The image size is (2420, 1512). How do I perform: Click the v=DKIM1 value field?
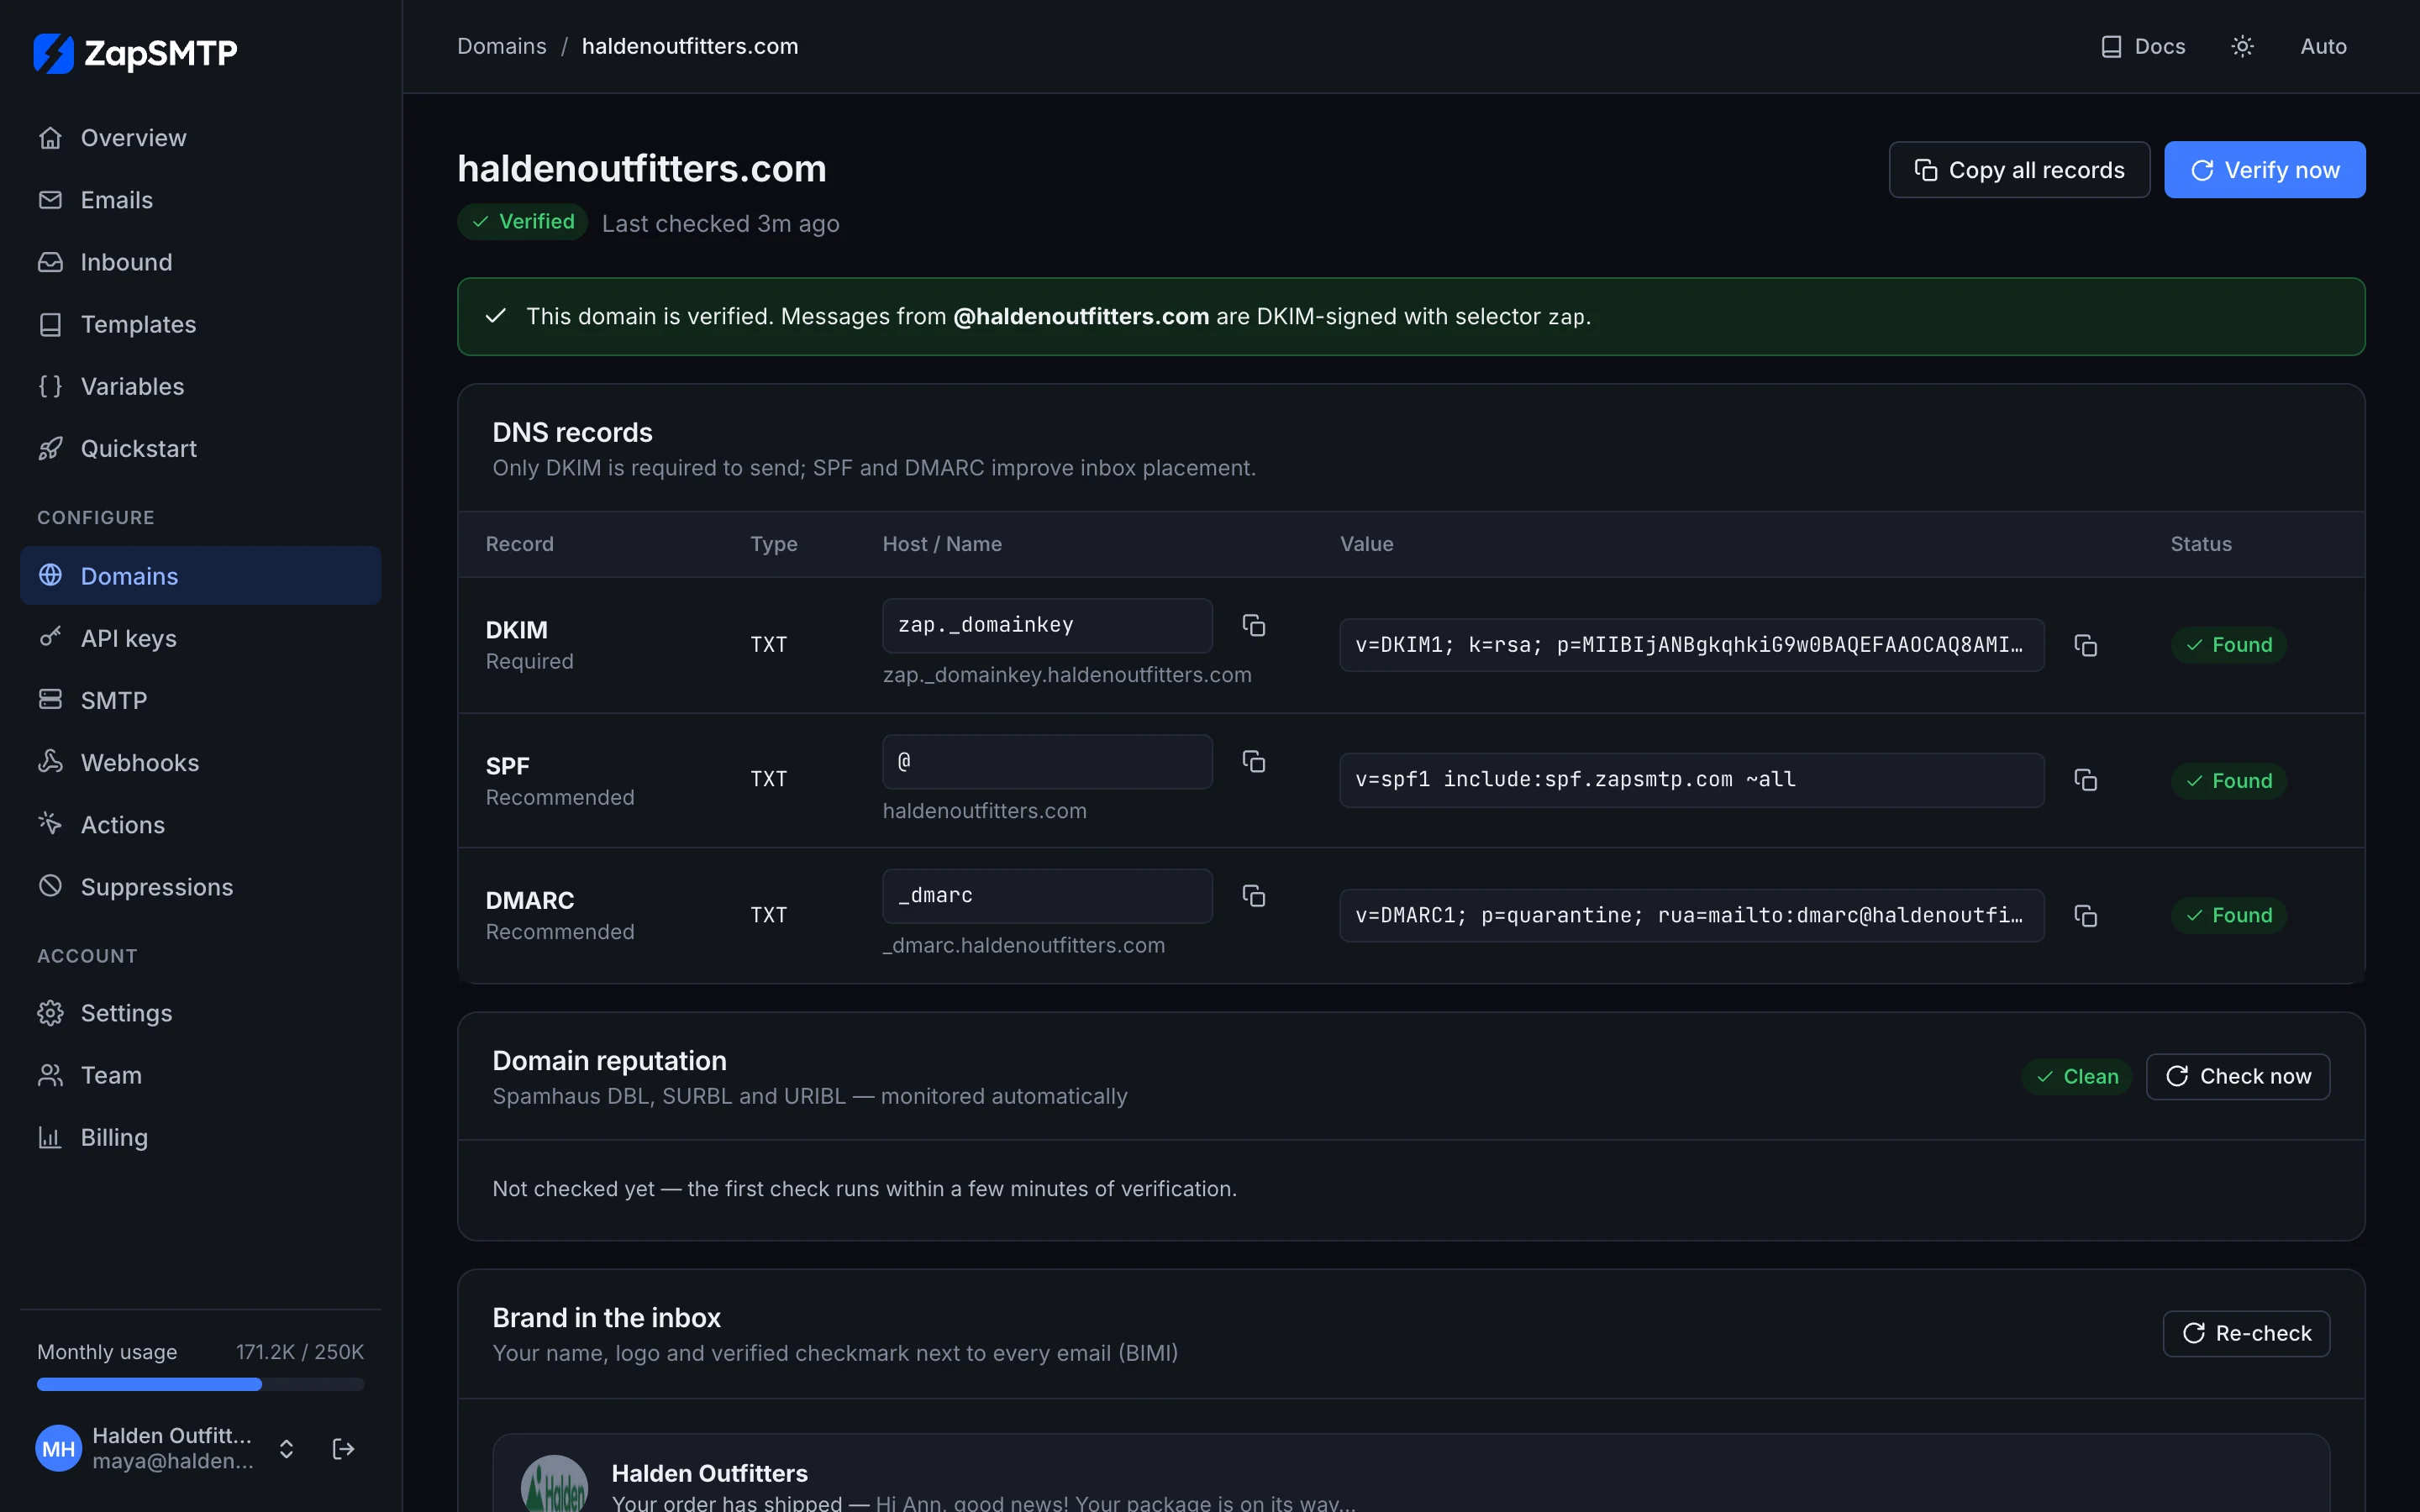[1691, 645]
